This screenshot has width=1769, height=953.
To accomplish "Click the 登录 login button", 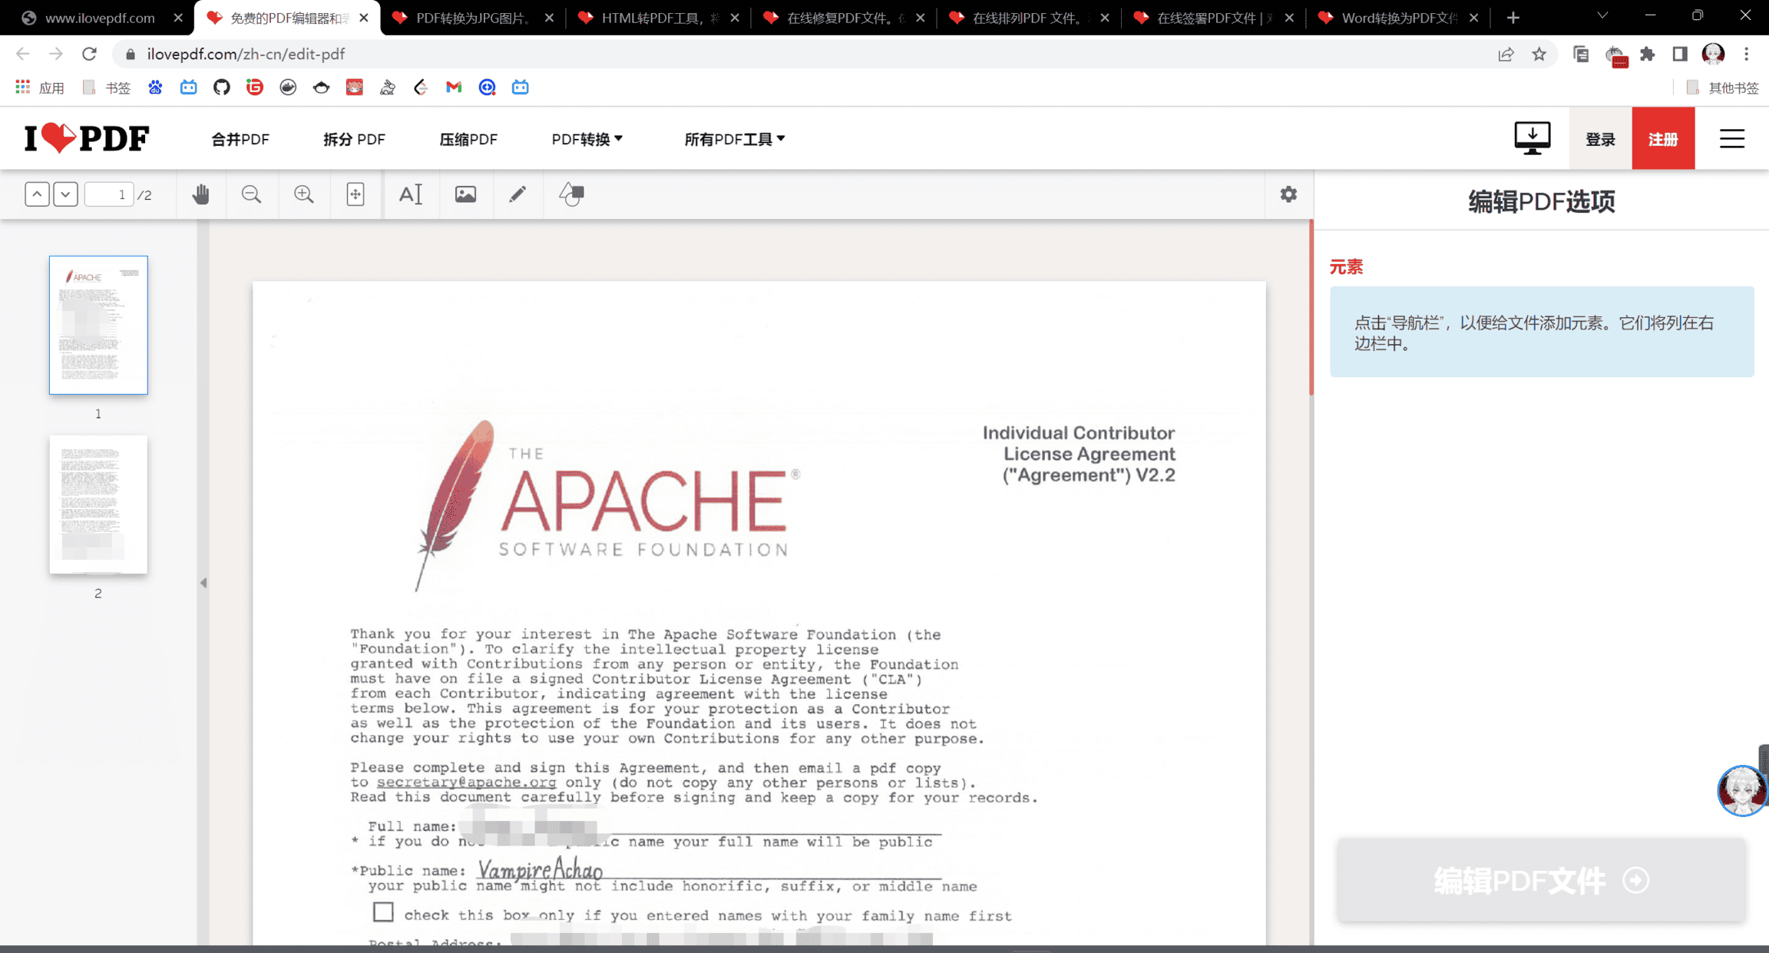I will coord(1600,139).
